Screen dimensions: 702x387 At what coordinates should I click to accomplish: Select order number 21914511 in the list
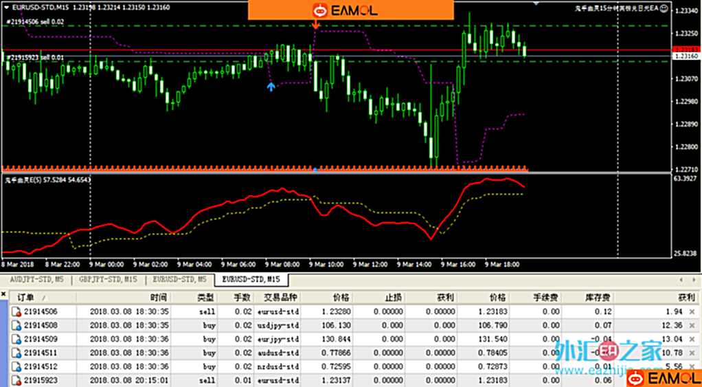point(41,353)
